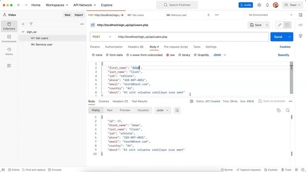Open the Test Results response tab
This screenshot has height=172, width=306.
(139, 101)
